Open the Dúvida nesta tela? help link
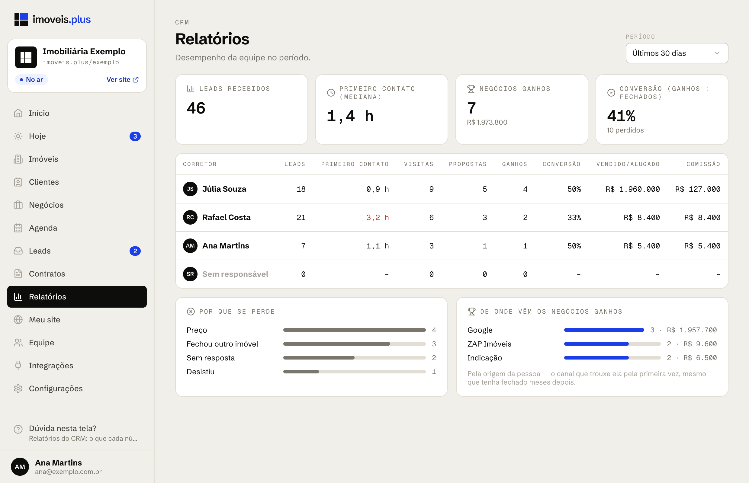Viewport: 749px width, 483px height. point(77,433)
